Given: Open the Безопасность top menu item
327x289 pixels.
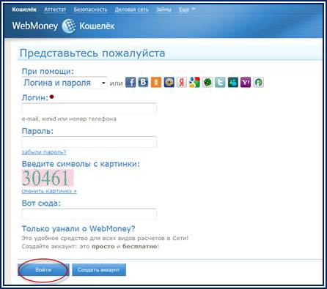Looking at the screenshot, I should [x=90, y=10].
